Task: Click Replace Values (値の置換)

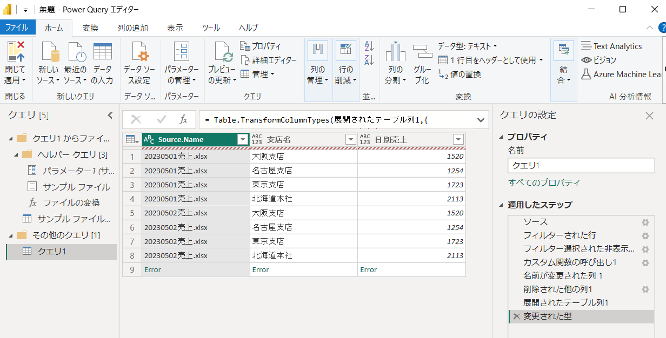Action: point(459,74)
